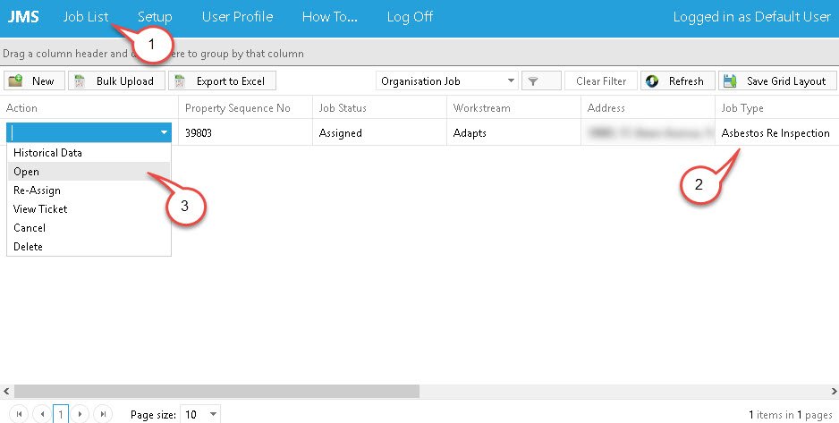Screen dimensions: 839x423
Task: Click Log Off in top menu
Action: coord(410,17)
